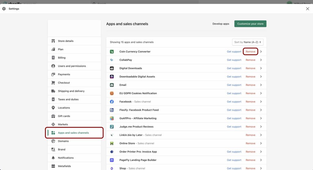Screen dimensions: 313x170
Task: Click the Email app envelope icon
Action: tap(112, 85)
